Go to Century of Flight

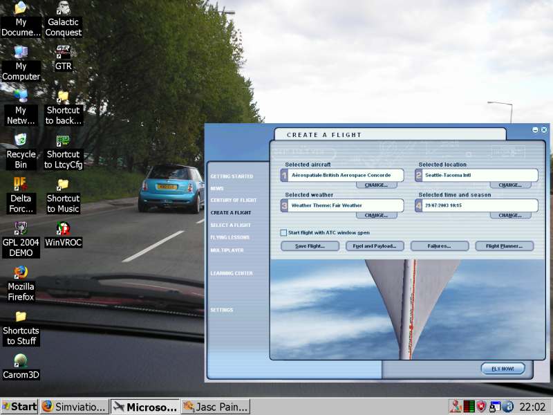[x=234, y=200]
